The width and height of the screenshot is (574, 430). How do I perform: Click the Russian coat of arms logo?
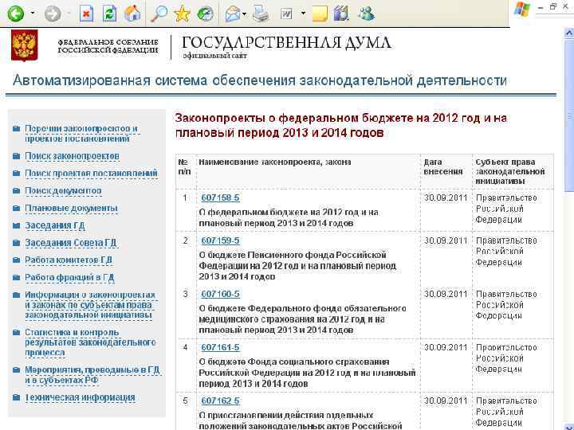coord(24,45)
